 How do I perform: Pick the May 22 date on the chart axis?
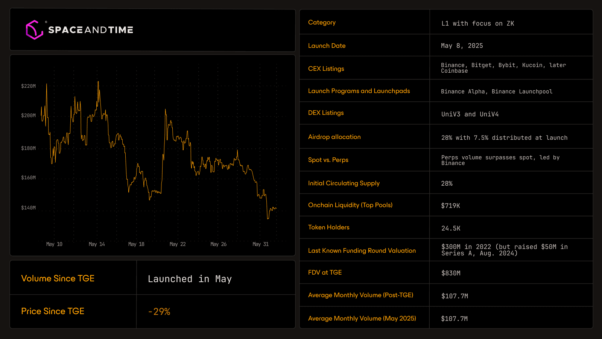[x=178, y=244]
